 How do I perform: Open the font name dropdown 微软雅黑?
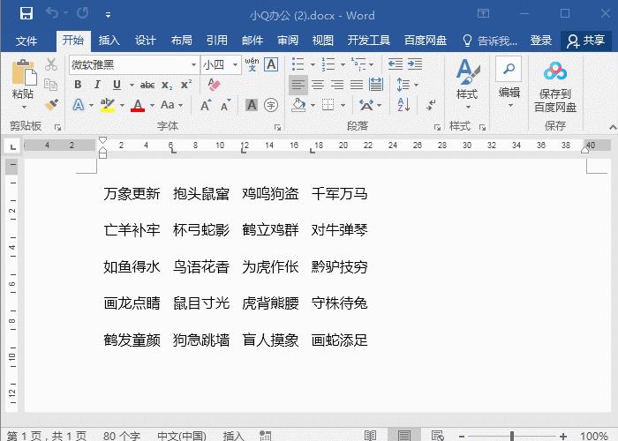(x=193, y=64)
